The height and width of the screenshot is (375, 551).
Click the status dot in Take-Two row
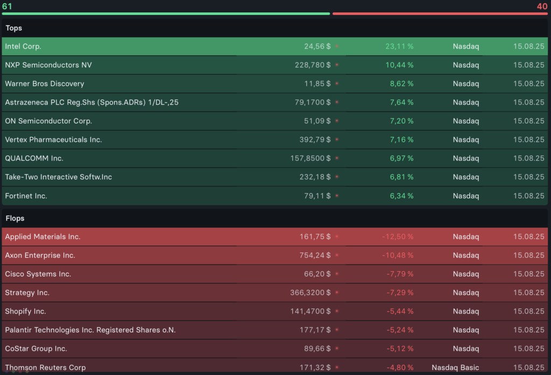337,177
